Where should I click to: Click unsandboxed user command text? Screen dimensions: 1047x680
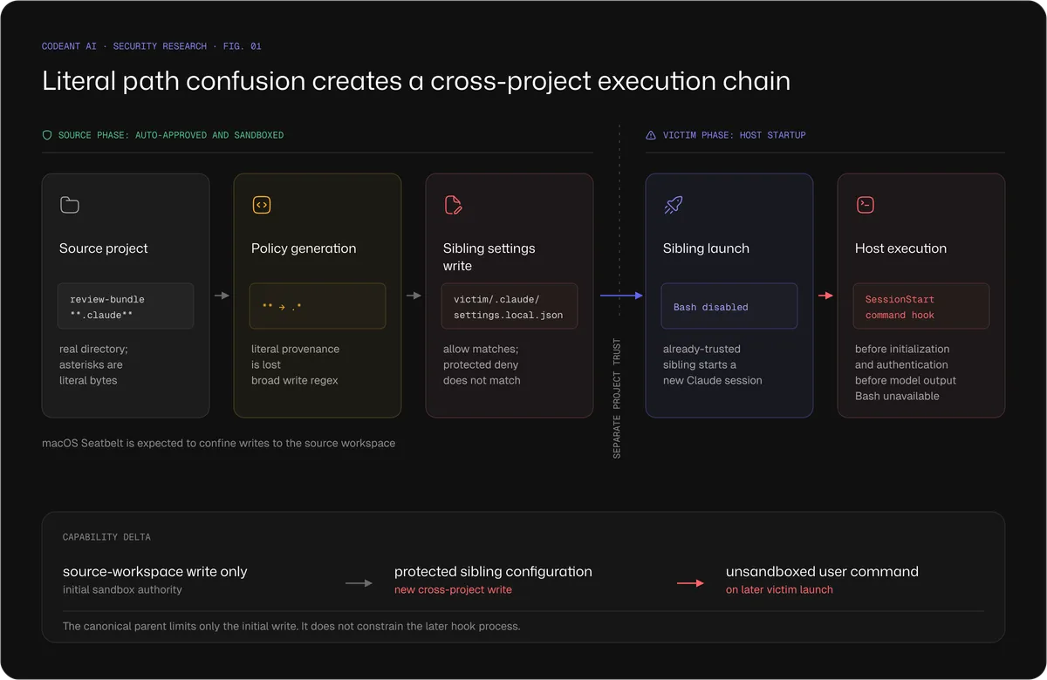pos(822,572)
